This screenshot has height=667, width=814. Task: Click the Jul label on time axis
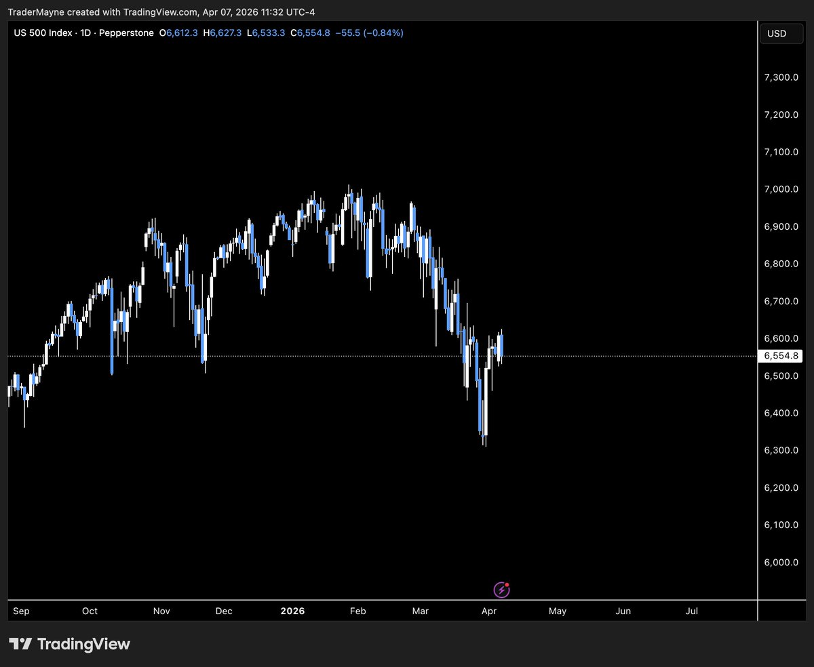point(692,611)
